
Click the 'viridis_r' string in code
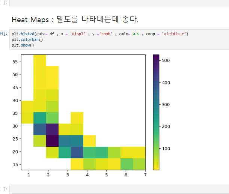[x=174, y=34]
